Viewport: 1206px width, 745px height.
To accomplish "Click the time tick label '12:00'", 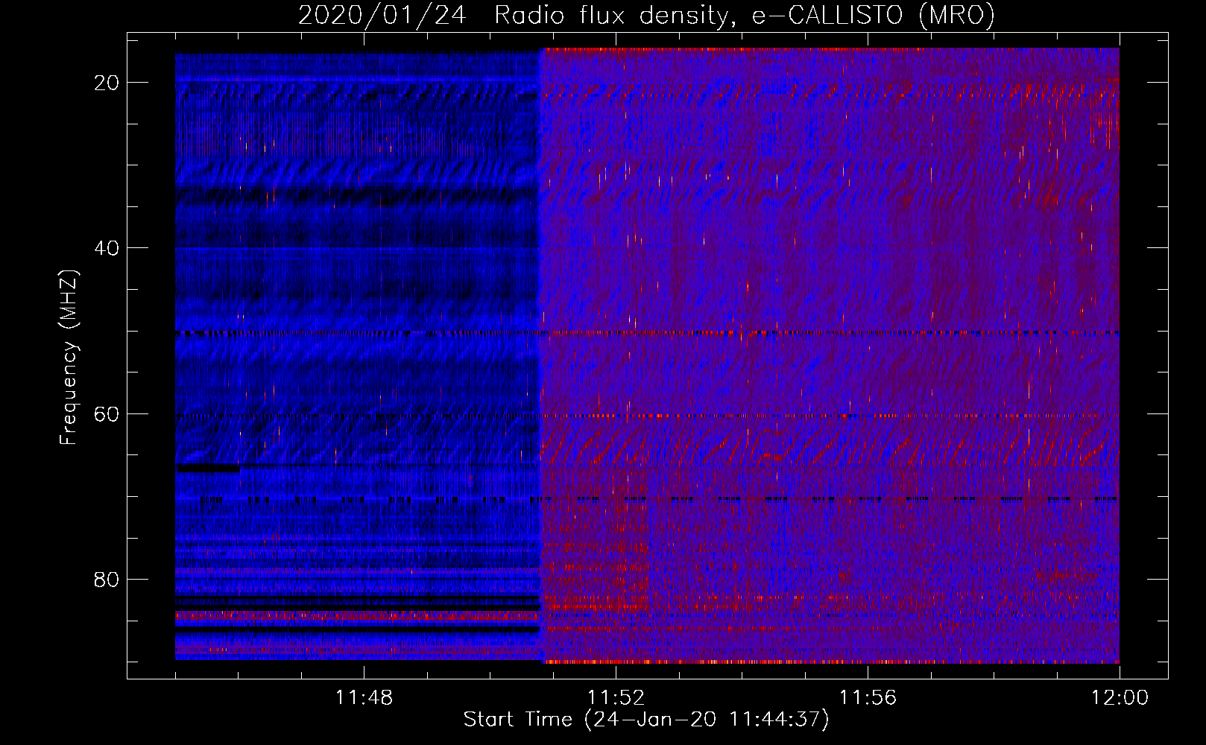I will 1120,698.
